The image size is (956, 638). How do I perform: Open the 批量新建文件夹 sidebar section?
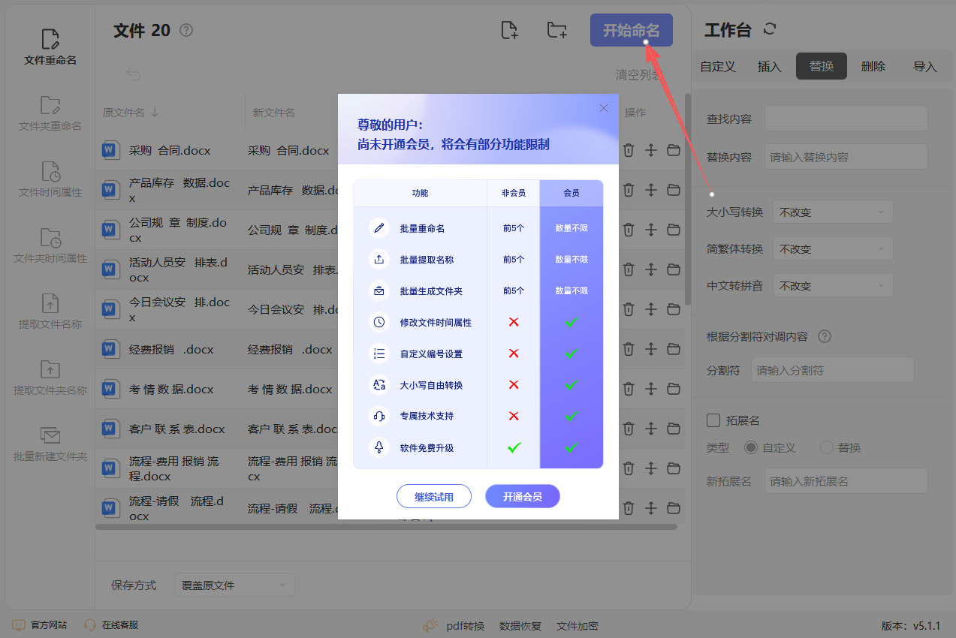point(50,444)
